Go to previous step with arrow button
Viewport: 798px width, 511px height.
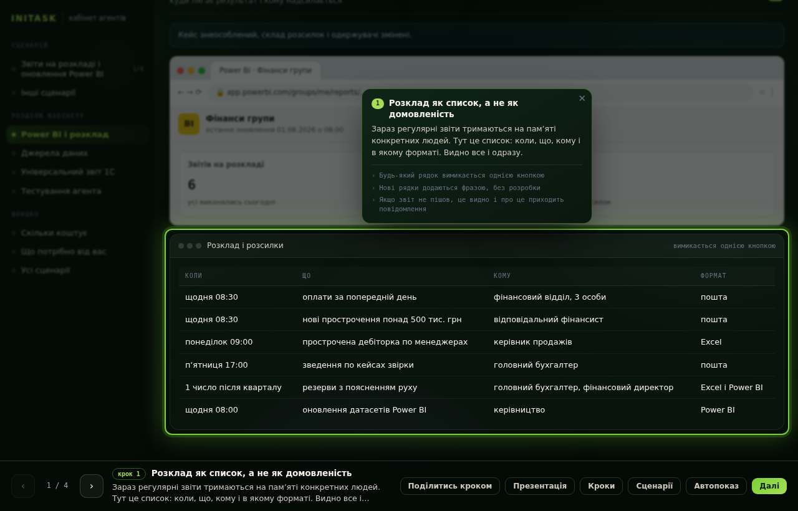click(23, 486)
